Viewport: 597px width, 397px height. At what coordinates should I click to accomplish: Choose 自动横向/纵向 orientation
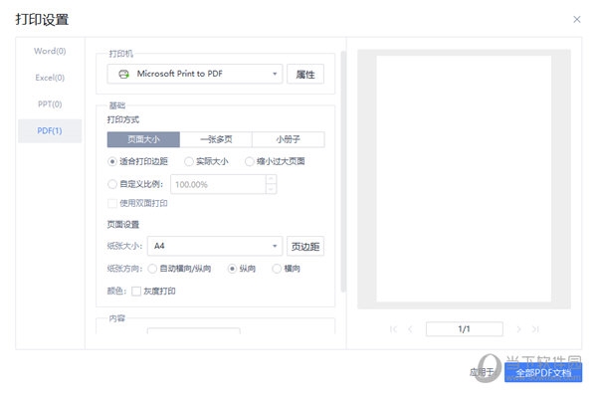[x=152, y=269]
